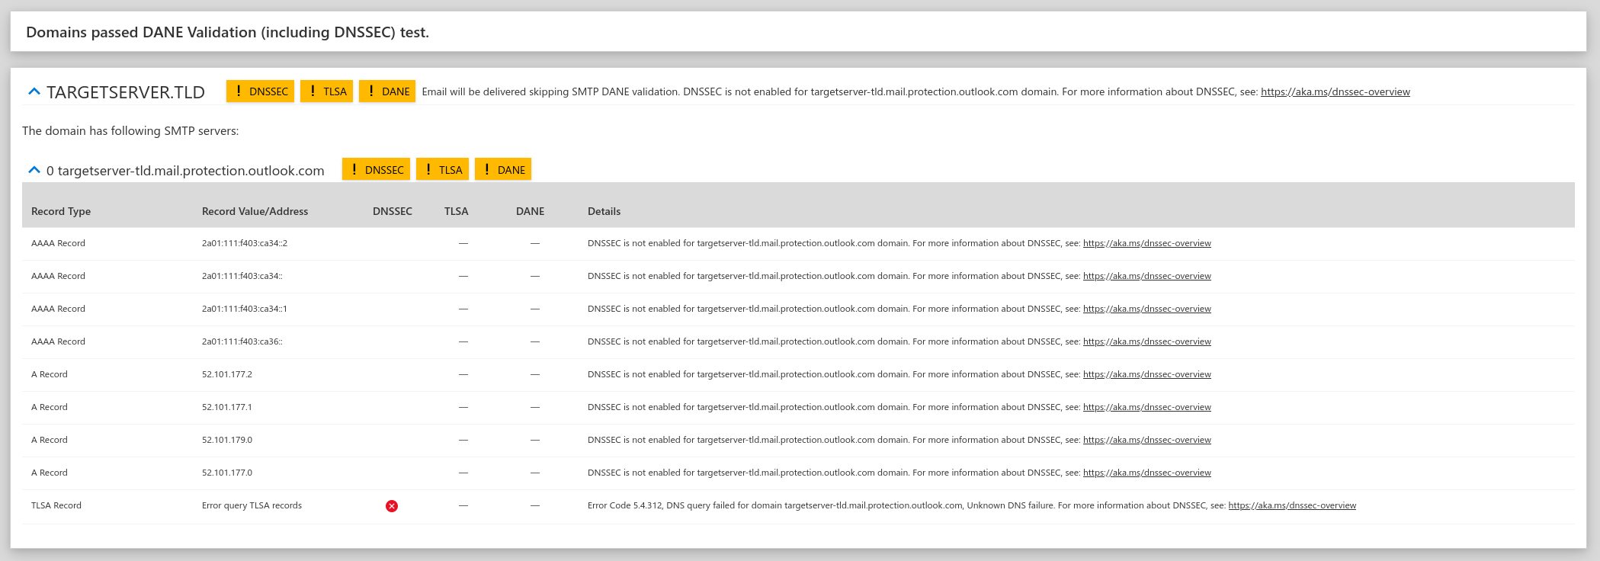Select the IP address 52.101.177.0

pyautogui.click(x=227, y=473)
